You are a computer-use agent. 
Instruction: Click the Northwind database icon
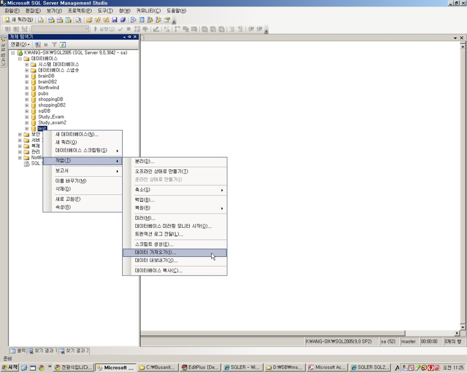(x=34, y=88)
